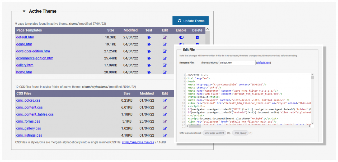Select the 25/04/22 date for cms_forms.css
Image resolution: width=338 pixels, height=162 pixels.
coord(147,121)
